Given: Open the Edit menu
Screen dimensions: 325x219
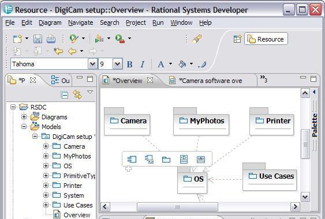Looking at the screenshot, I should 27,22.
